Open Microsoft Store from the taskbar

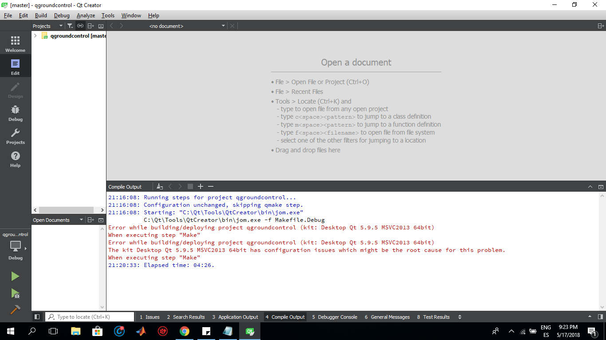click(x=98, y=331)
